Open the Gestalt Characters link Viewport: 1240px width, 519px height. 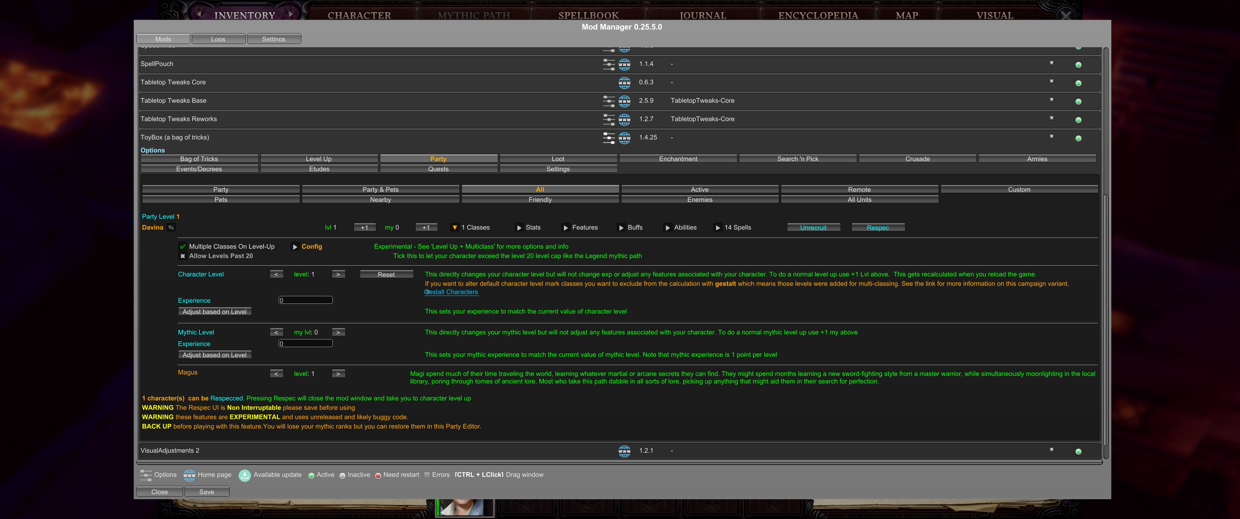[x=452, y=292]
